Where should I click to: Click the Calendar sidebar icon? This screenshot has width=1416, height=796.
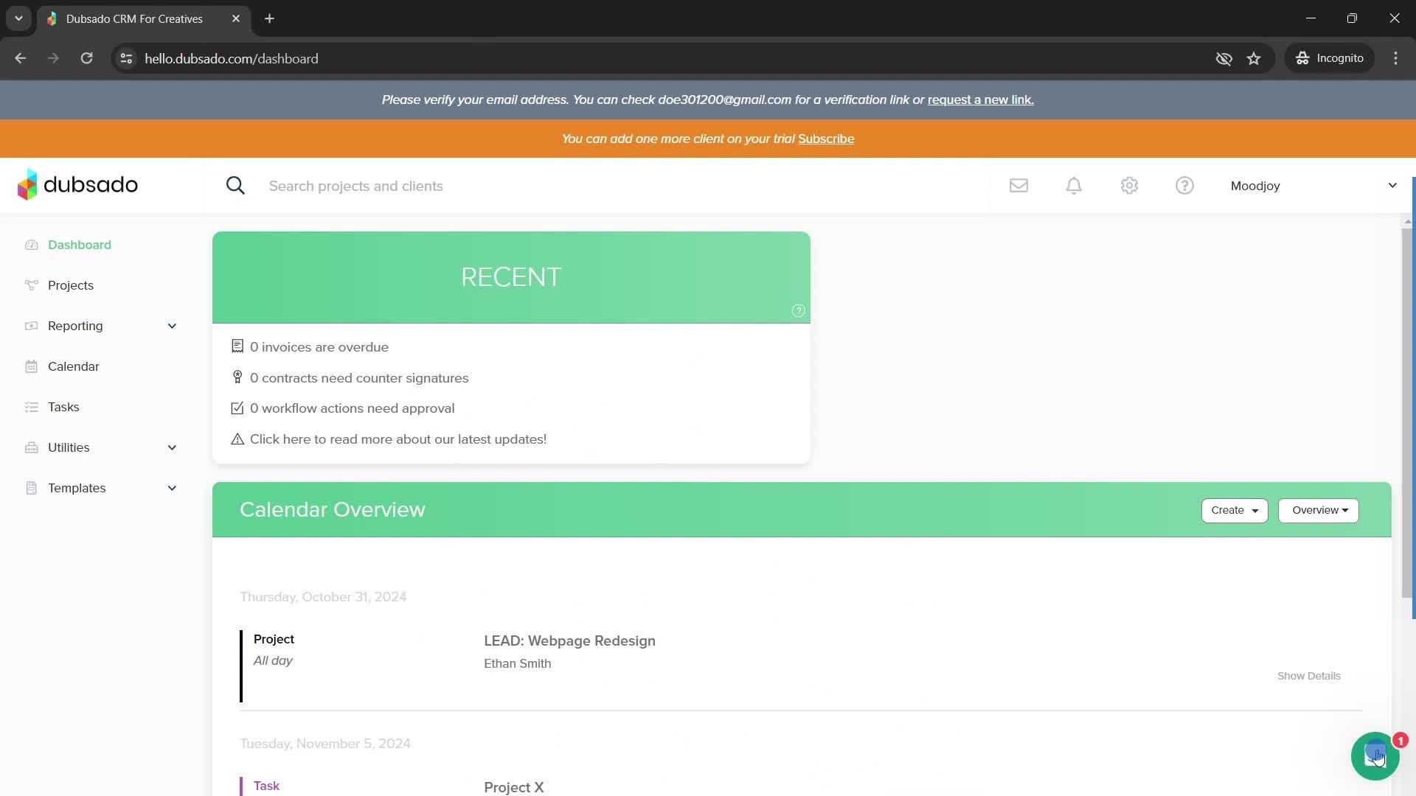tap(31, 366)
